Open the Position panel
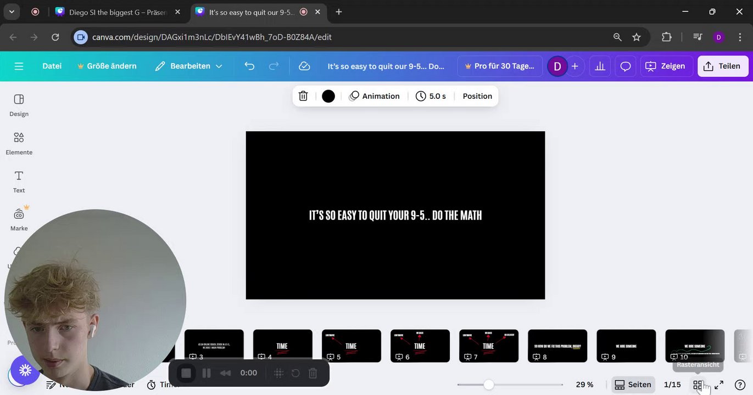 pyautogui.click(x=477, y=96)
